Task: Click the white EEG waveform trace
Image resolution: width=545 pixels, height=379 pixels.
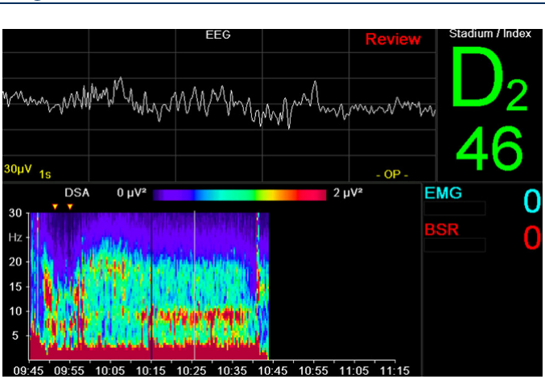Action: [x=219, y=102]
